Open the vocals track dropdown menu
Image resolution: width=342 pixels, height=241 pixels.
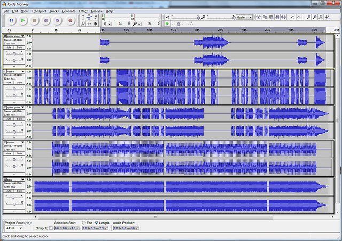tap(22, 71)
